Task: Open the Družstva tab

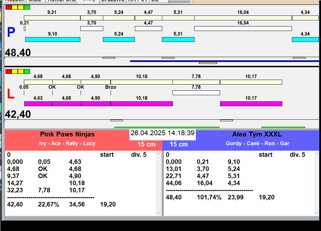Action: [x=112, y=1]
